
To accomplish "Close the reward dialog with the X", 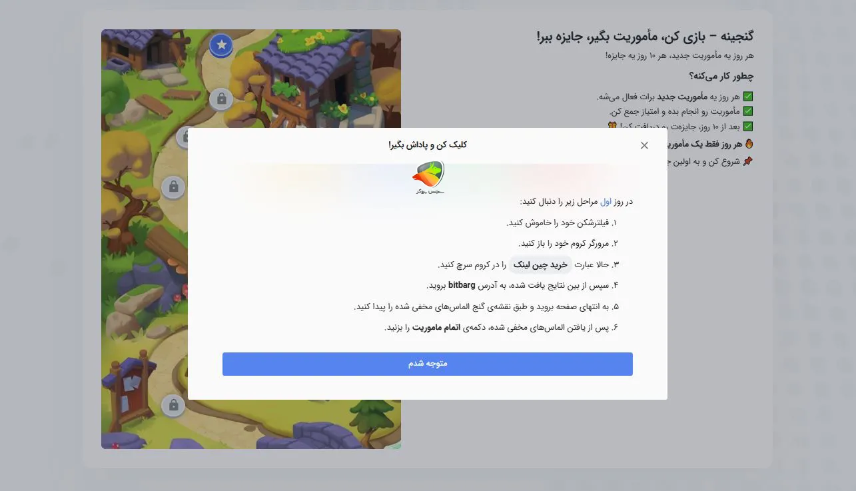I will pos(644,145).
